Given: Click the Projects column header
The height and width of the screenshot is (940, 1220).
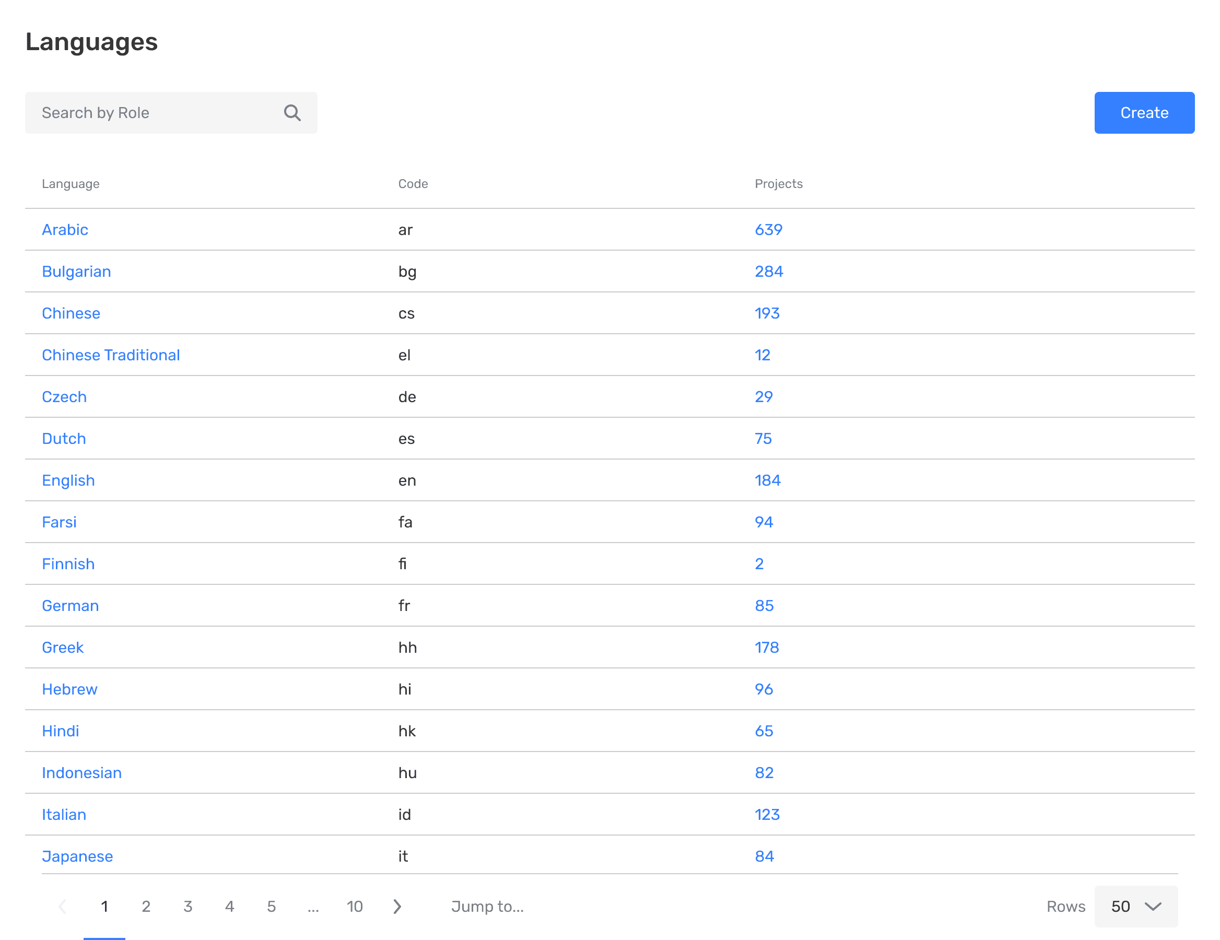Looking at the screenshot, I should 778,184.
